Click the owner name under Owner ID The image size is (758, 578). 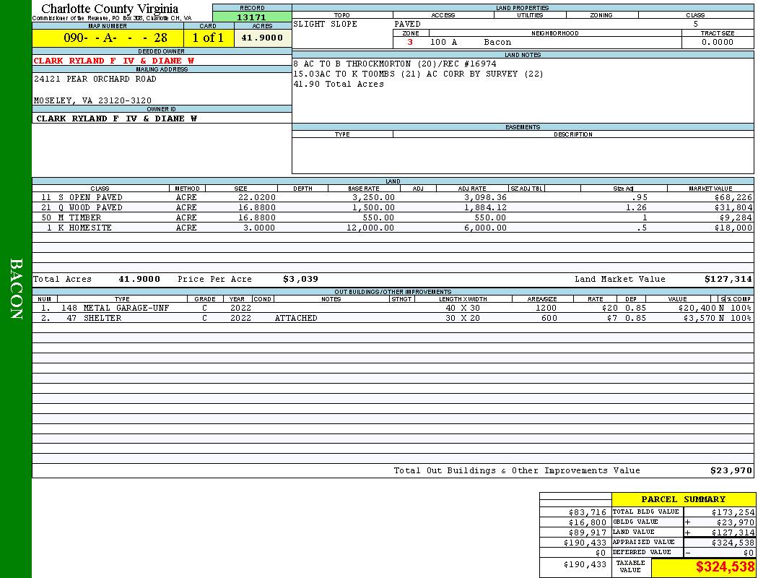[x=116, y=118]
